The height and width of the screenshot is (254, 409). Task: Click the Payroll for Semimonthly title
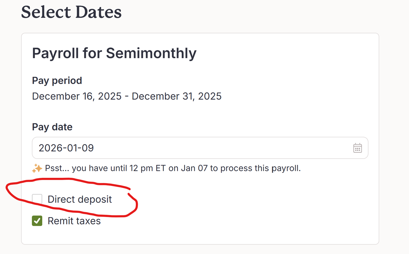[114, 53]
